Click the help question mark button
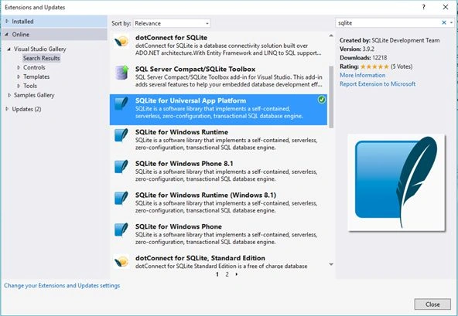Screen dimensions: 458x316 click(423, 7)
